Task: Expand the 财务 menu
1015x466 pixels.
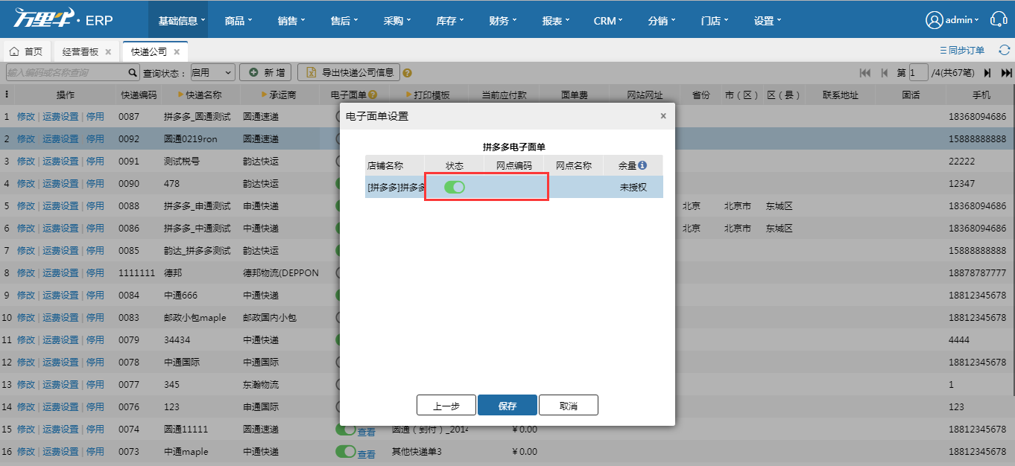Action: 503,21
